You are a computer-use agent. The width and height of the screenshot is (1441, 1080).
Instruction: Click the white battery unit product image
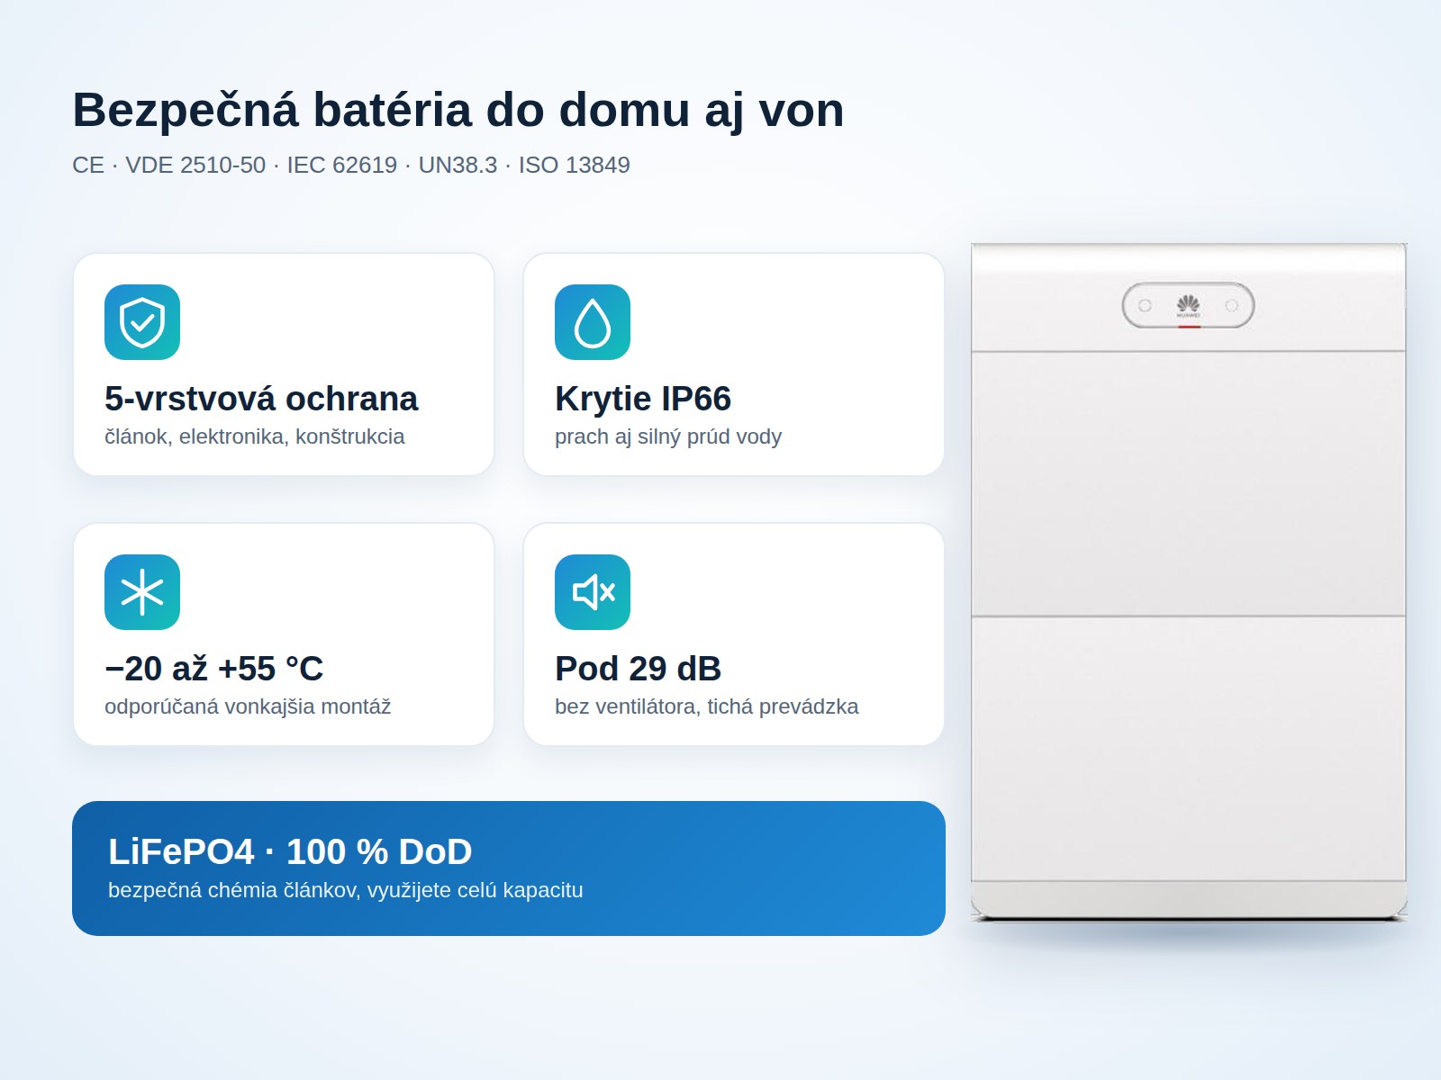pyautogui.click(x=1189, y=581)
